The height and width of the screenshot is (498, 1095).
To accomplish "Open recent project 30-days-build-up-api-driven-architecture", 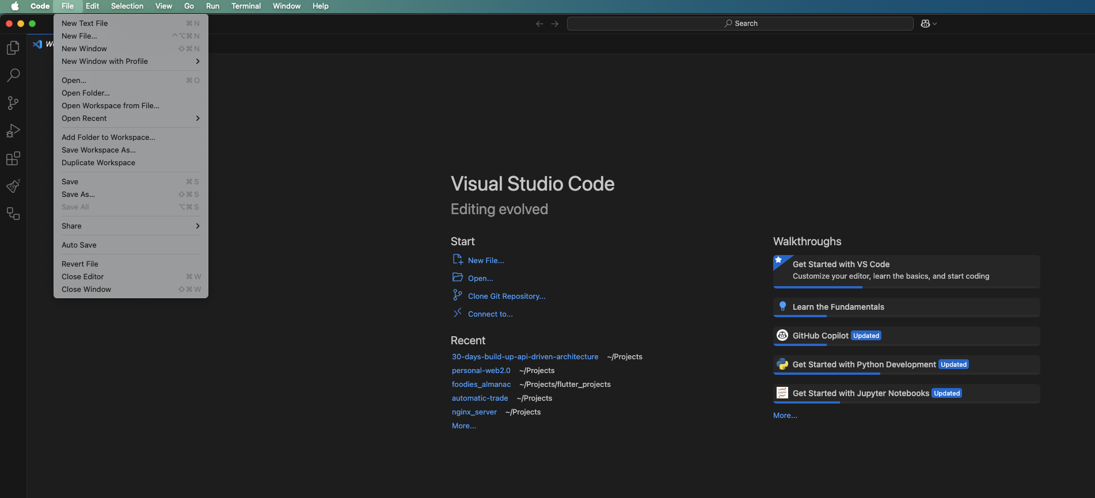I will click(525, 356).
